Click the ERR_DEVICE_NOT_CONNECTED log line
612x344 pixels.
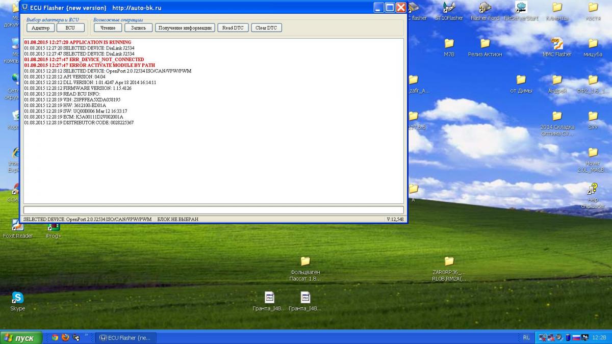[x=84, y=59]
